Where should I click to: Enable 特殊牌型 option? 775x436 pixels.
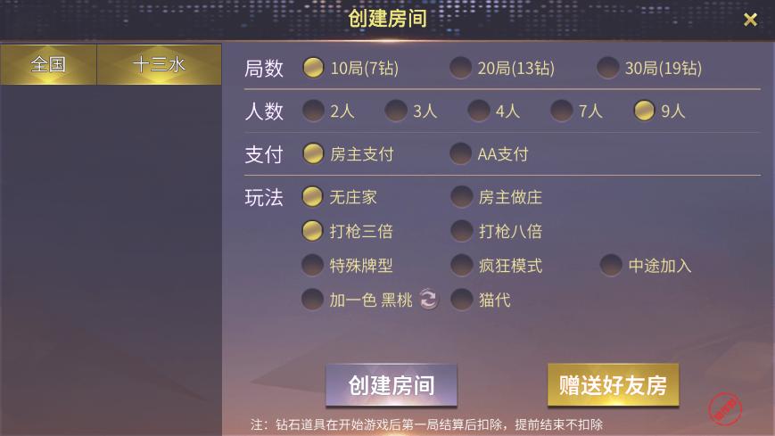(x=313, y=265)
